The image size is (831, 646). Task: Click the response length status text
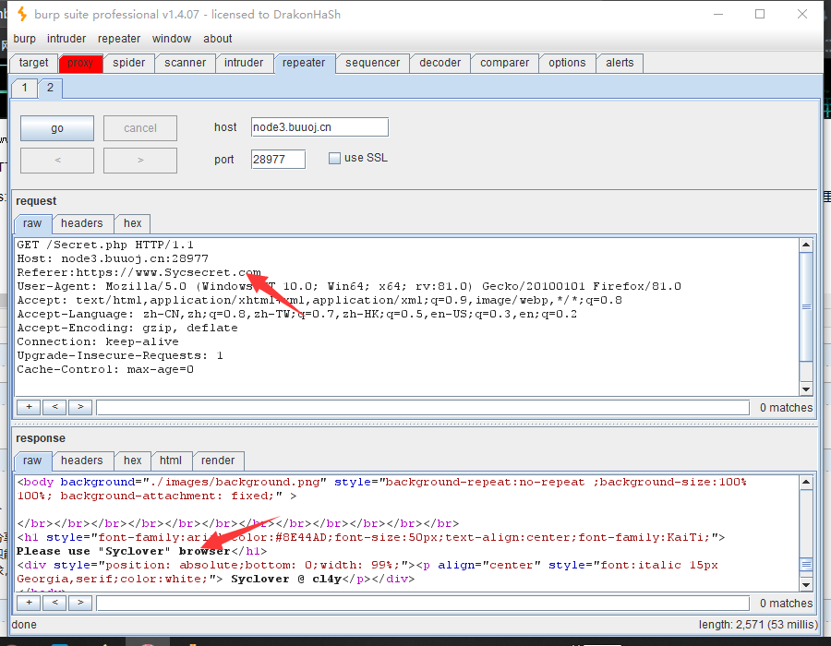click(x=758, y=625)
